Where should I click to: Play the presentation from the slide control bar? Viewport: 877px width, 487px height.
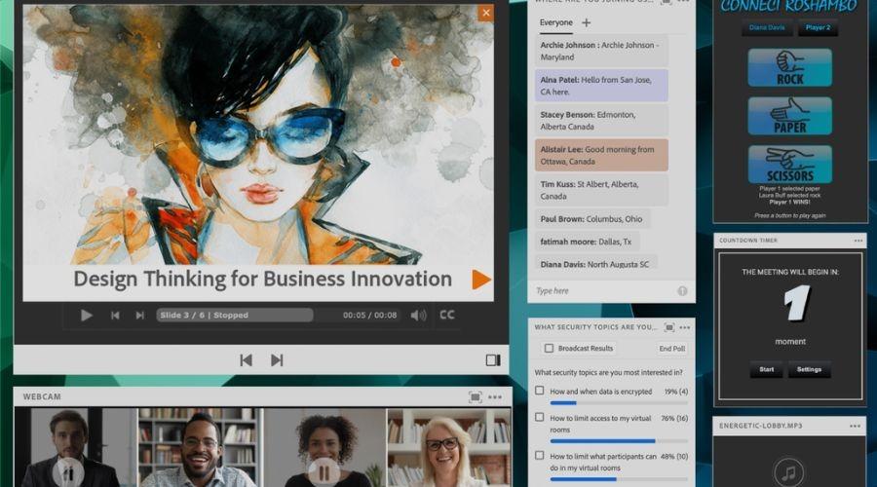(86, 316)
